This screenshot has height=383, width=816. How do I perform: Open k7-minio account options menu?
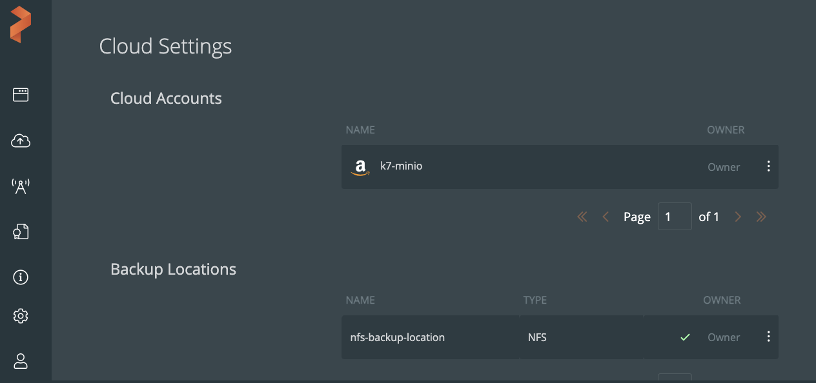(768, 166)
